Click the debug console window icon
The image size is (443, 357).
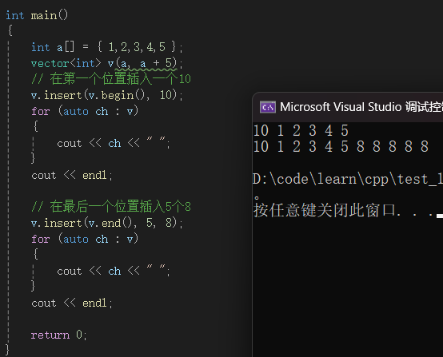(268, 107)
